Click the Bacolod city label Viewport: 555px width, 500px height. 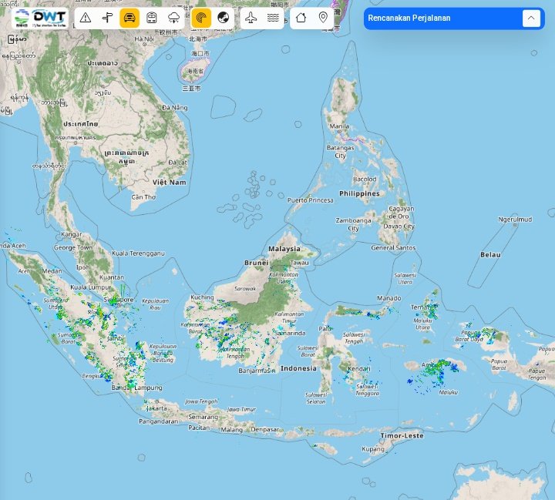point(365,179)
